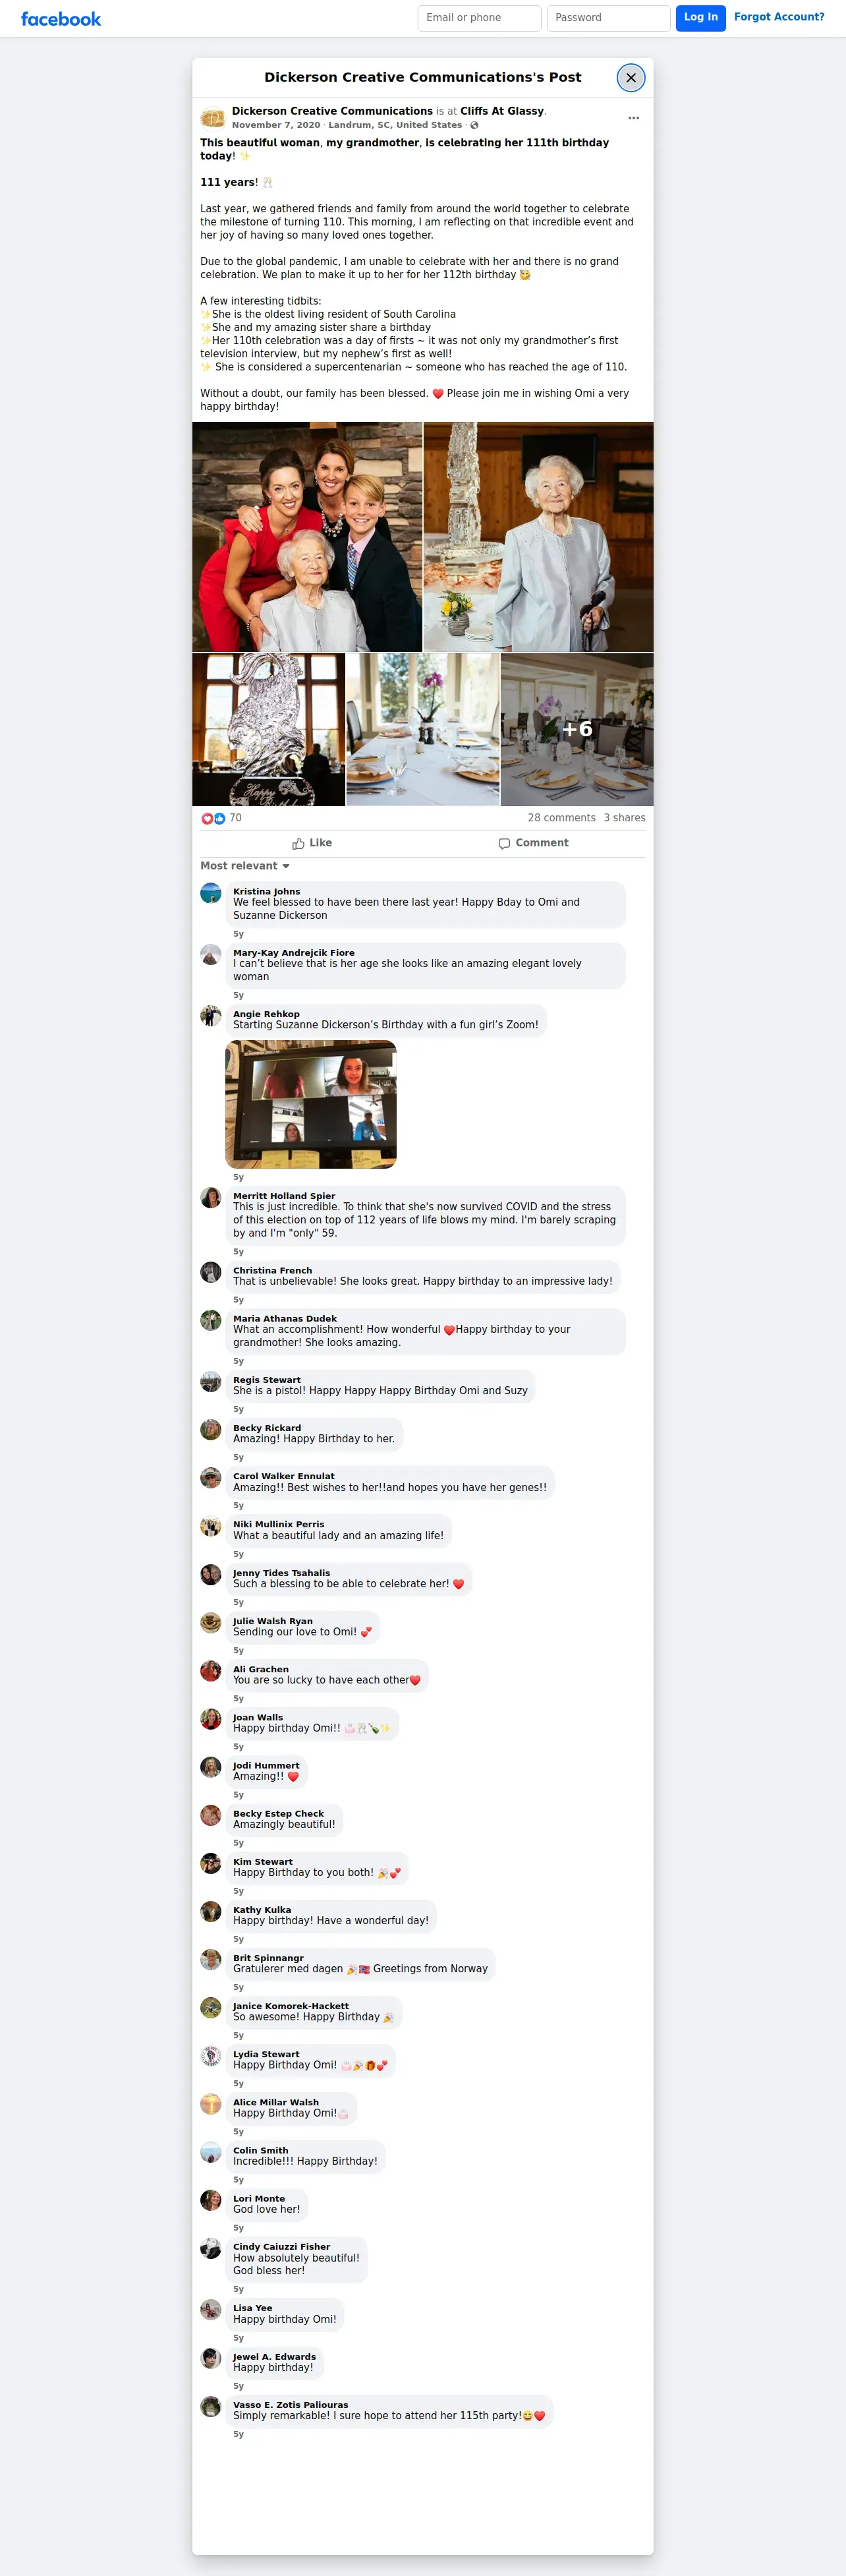Open the +6 more photos thumbnail
This screenshot has height=2576, width=846.
(577, 730)
